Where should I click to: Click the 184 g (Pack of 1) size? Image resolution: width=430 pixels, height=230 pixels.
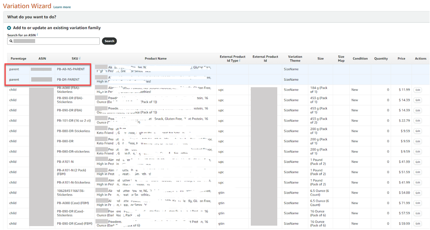tap(318, 90)
